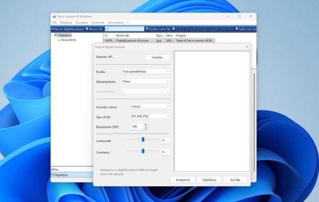Collapse the Digitalizza tree node

pyautogui.click(x=52, y=35)
